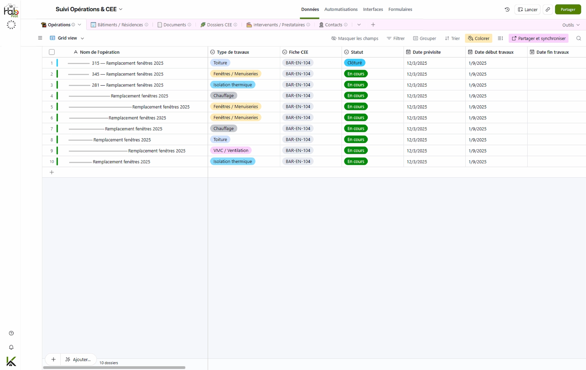Click the horizontal scrollbar at bottom
This screenshot has width=586, height=370.
point(114,368)
